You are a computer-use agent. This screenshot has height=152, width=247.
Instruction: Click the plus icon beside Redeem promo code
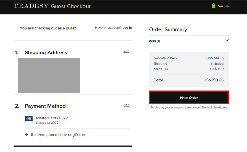(27, 135)
